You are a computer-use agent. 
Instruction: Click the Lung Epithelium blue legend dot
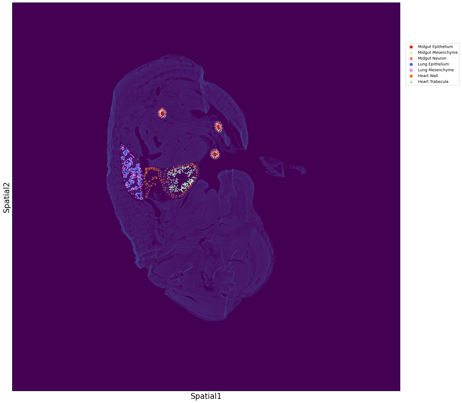pos(411,64)
